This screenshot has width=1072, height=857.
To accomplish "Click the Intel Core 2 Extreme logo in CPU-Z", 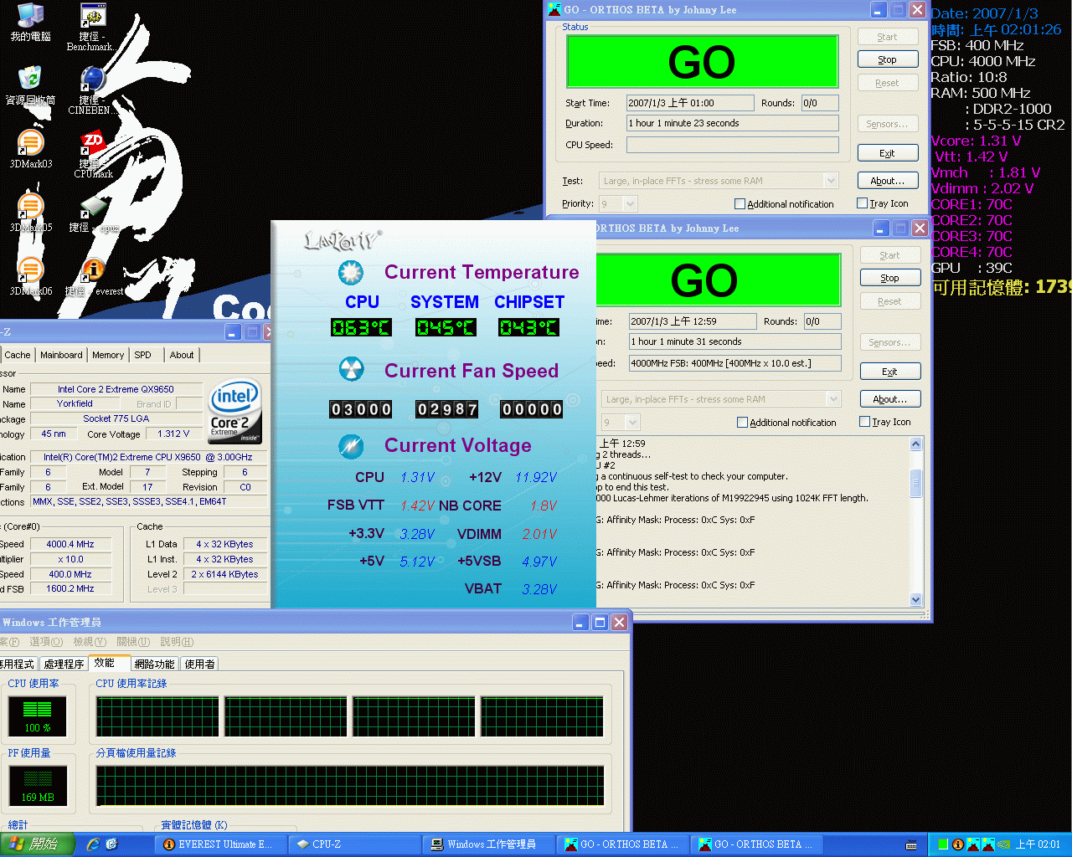I will tap(235, 412).
